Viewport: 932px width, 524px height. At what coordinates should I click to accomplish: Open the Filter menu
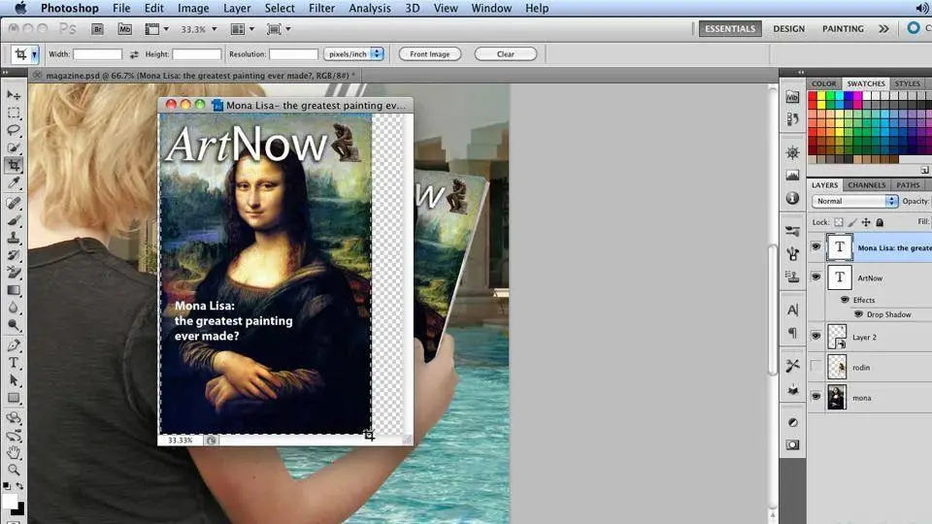pos(321,9)
